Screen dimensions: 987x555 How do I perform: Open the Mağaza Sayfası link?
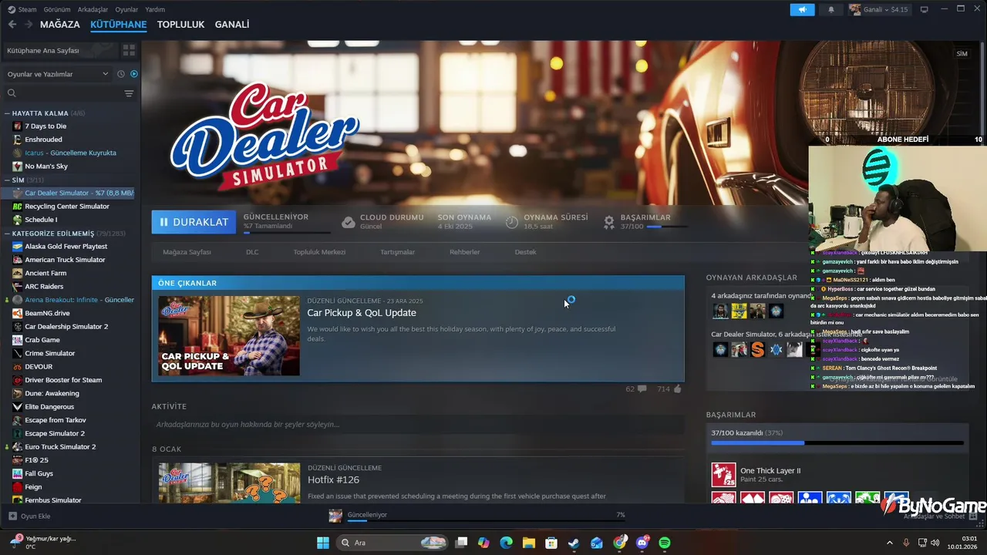coord(187,252)
